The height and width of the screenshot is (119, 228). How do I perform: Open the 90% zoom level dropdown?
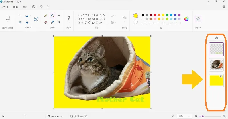point(184,116)
